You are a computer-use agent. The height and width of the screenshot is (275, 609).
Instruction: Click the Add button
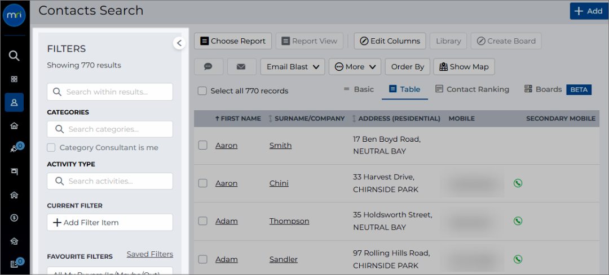click(589, 11)
